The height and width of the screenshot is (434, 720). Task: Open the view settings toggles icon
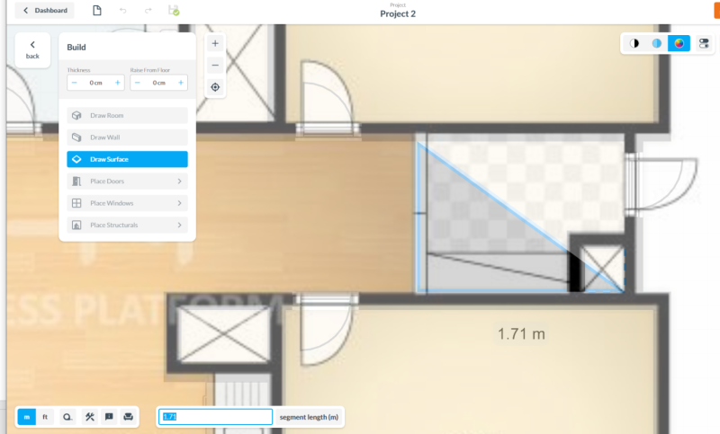(x=704, y=43)
